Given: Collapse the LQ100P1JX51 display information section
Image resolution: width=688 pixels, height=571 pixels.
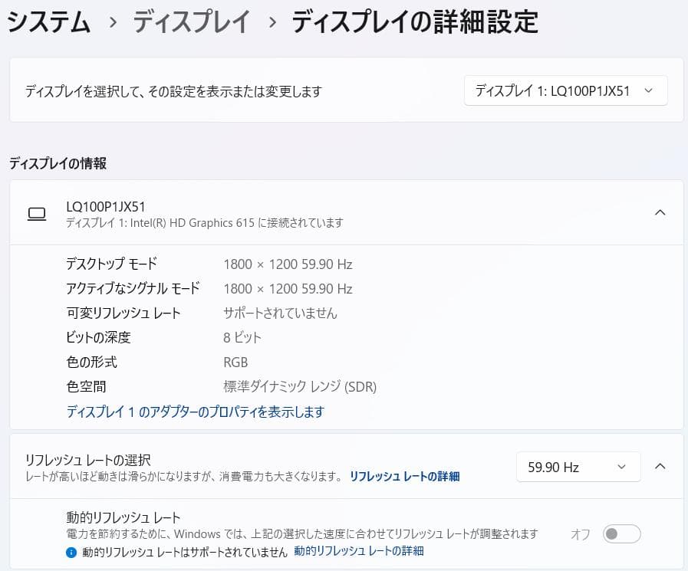Looking at the screenshot, I should click(660, 213).
